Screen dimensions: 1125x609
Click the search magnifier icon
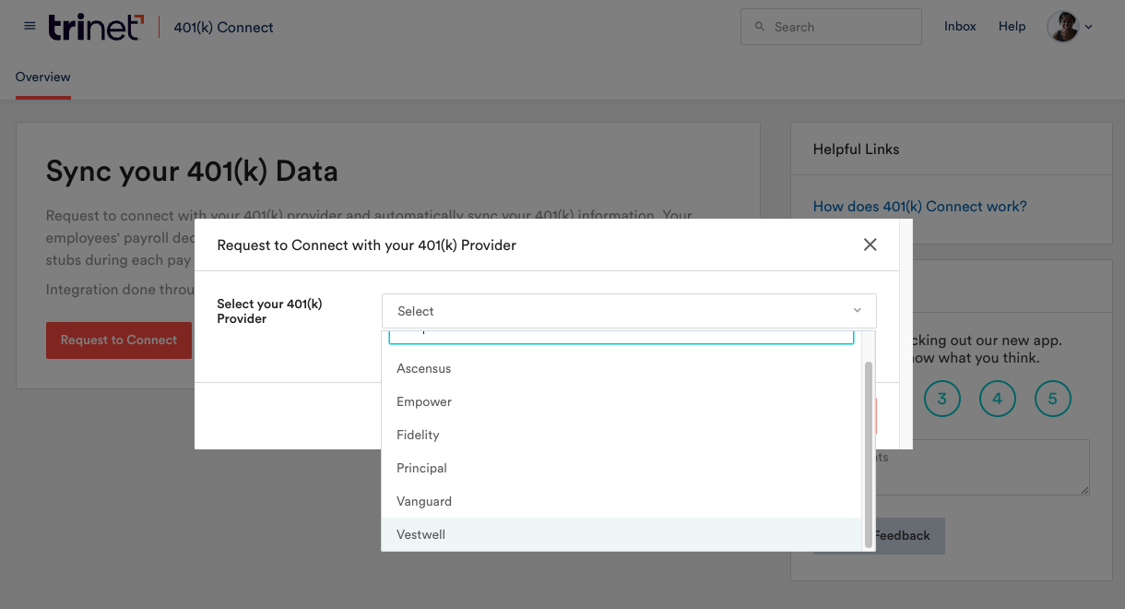tap(760, 26)
